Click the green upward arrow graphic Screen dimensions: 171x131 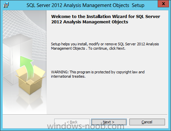27,67
